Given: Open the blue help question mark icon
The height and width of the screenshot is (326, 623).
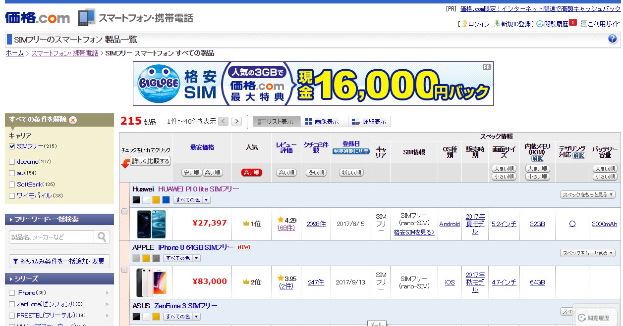Looking at the screenshot, I should tap(613, 39).
